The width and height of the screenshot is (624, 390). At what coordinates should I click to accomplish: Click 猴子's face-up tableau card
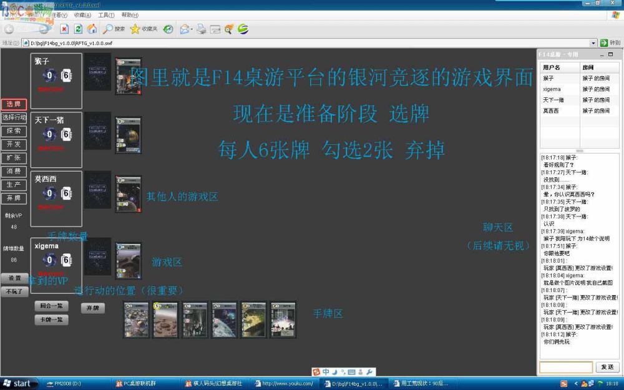tap(128, 76)
